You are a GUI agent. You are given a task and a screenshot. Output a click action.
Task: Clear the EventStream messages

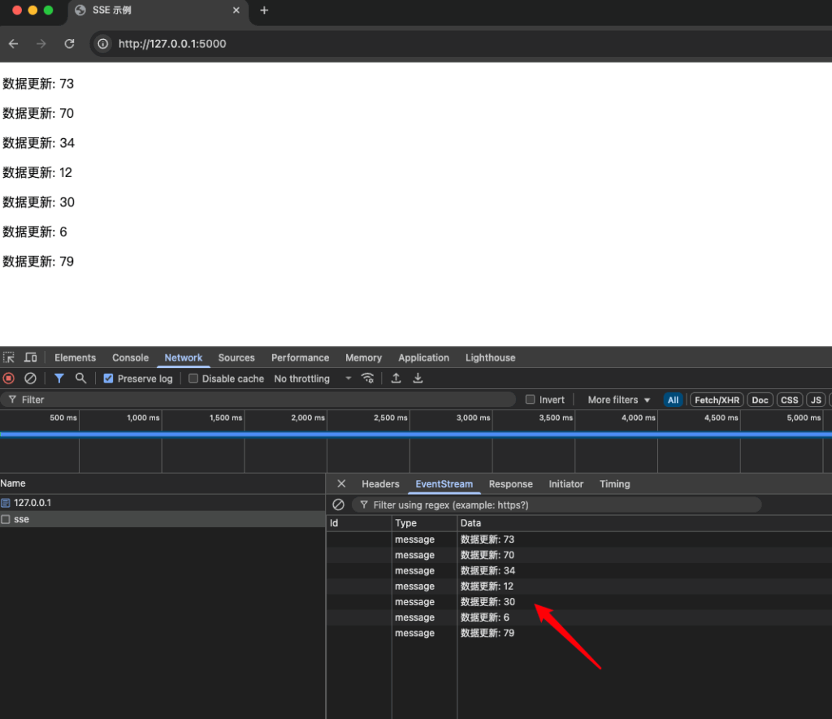pyautogui.click(x=338, y=505)
